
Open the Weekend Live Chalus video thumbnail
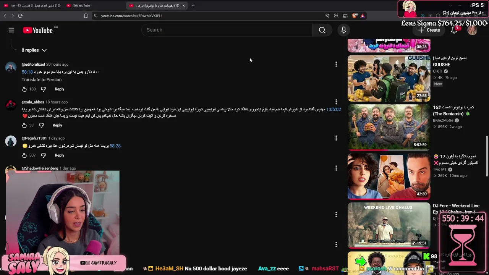pos(389,225)
